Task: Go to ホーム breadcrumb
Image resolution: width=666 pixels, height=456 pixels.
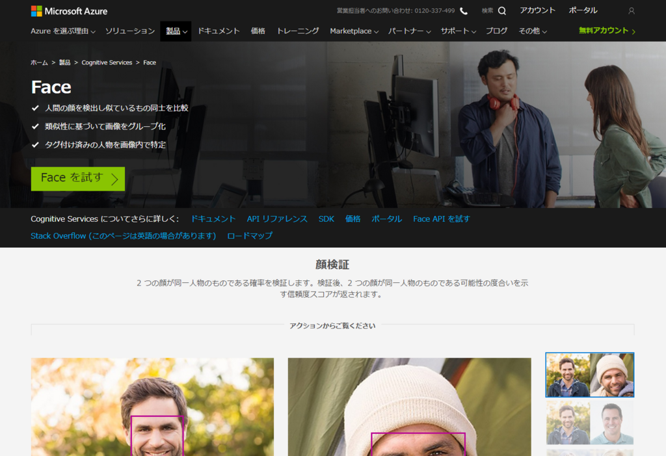Action: [x=39, y=62]
